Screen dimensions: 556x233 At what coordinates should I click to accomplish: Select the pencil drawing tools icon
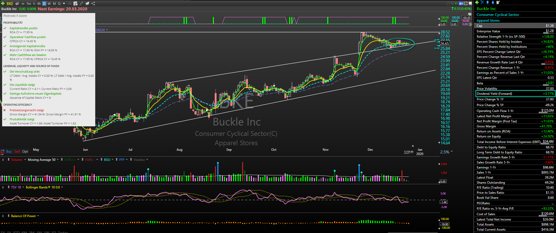(x=81, y=3)
